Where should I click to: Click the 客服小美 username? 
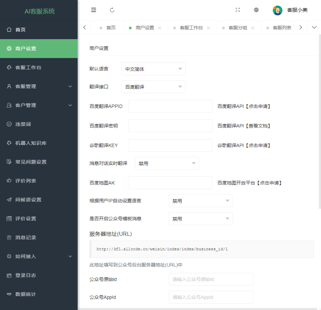point(297,10)
